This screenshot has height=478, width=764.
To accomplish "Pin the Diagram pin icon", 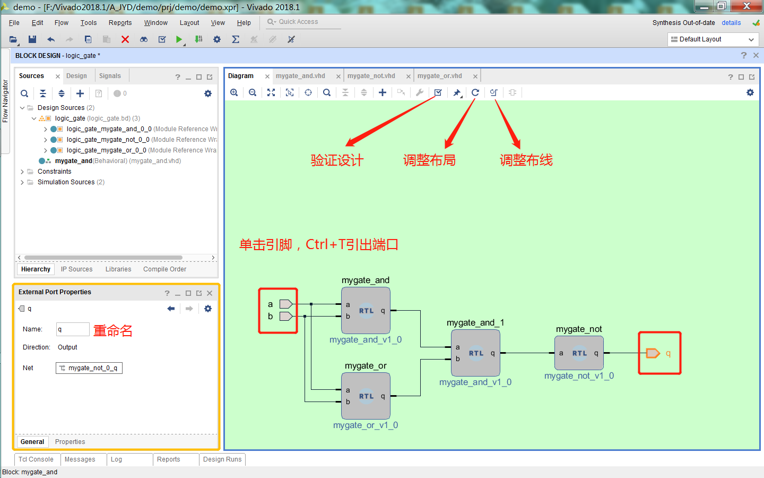I will click(457, 92).
